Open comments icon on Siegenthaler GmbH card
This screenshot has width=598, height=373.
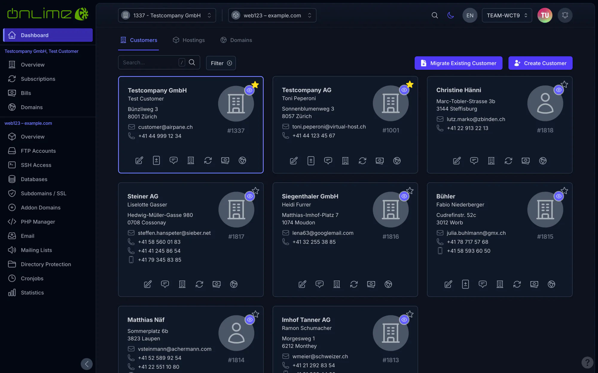tap(319, 284)
